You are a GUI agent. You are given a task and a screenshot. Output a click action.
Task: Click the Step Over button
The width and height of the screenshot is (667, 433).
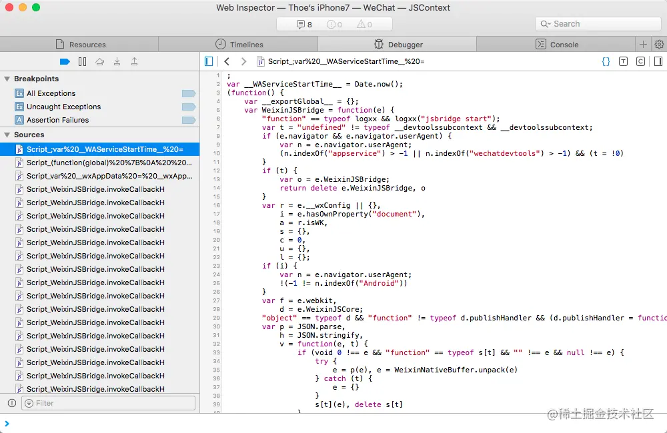99,62
